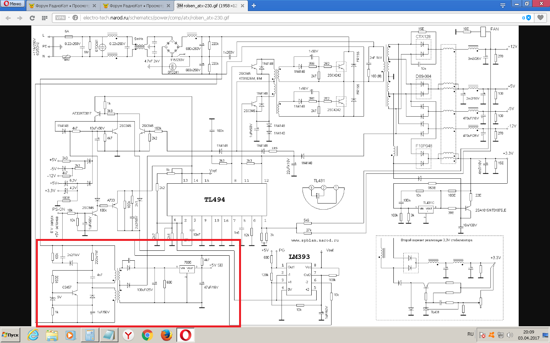Click the 5mHn inductor label

pos(139,39)
